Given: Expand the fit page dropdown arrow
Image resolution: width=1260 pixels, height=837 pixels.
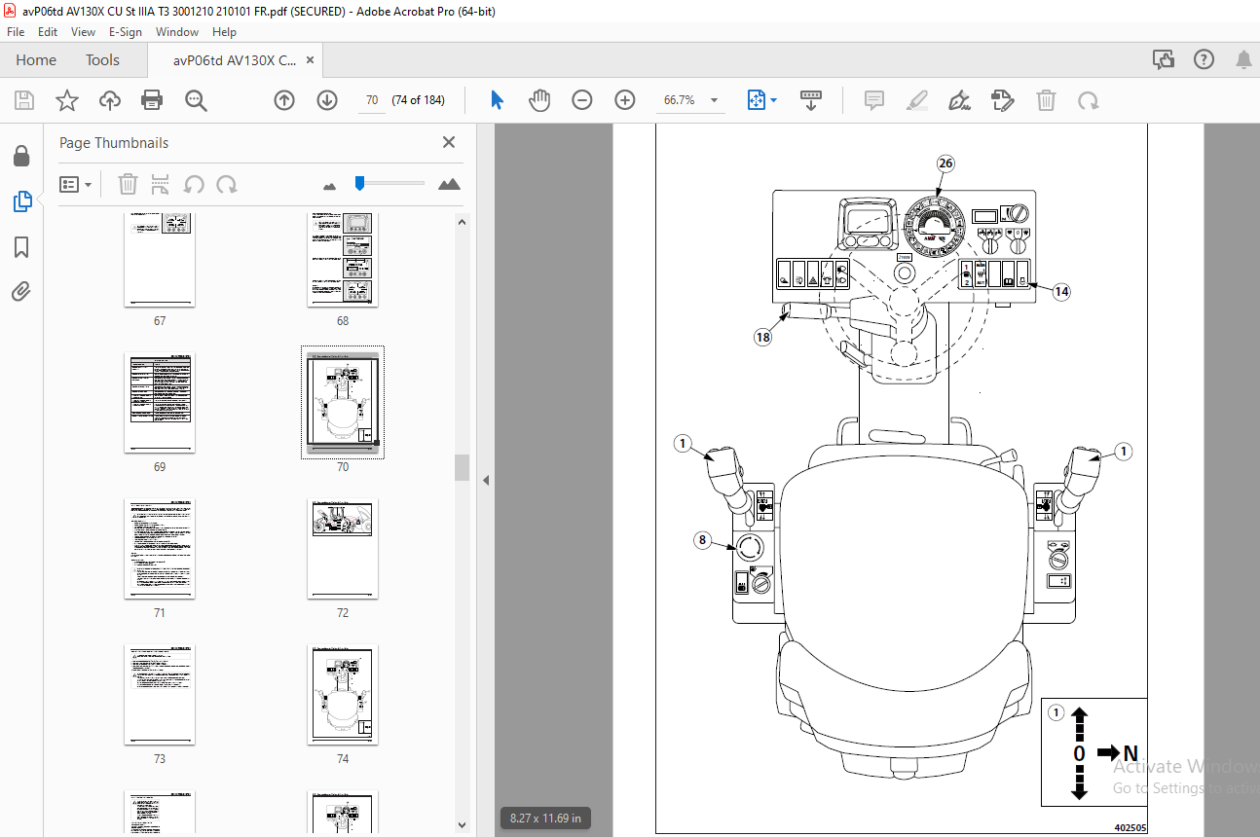Looking at the screenshot, I should point(774,100).
